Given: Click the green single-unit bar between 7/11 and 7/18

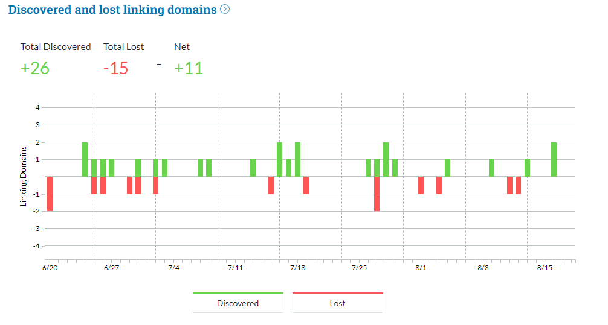Looking at the screenshot, I should (x=253, y=168).
